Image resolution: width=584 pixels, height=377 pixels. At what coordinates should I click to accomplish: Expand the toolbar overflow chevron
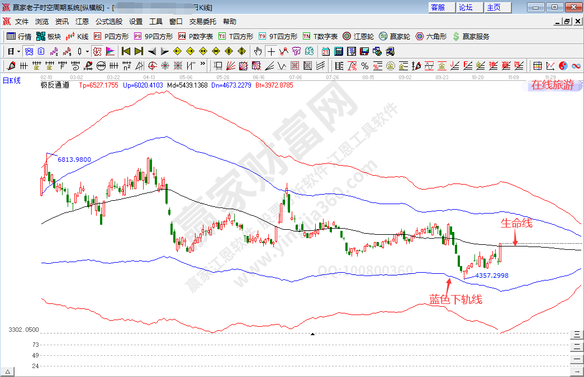click(202, 66)
